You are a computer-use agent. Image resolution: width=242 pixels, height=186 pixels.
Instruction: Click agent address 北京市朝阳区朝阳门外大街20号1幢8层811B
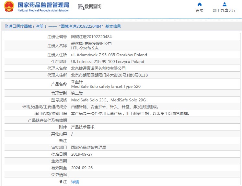[x=109, y=75]
